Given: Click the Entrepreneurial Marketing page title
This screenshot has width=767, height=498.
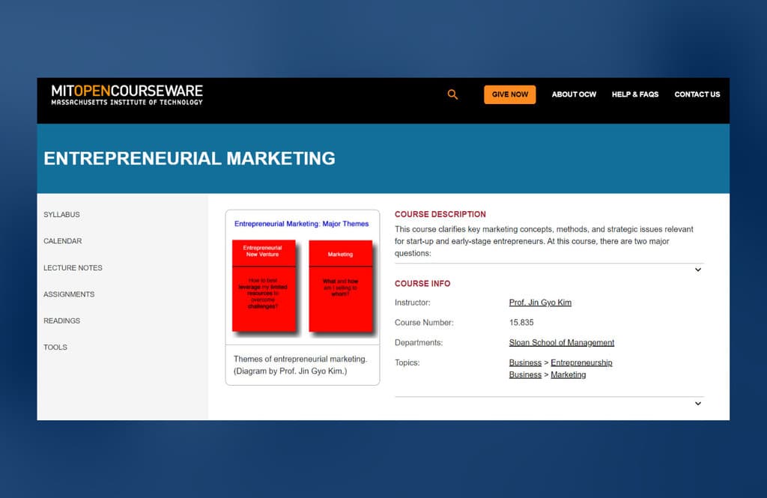Looking at the screenshot, I should pos(190,159).
